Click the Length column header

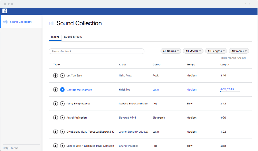(224, 65)
